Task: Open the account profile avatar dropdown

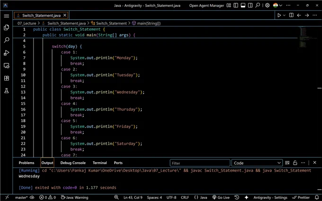Action: (x=277, y=5)
